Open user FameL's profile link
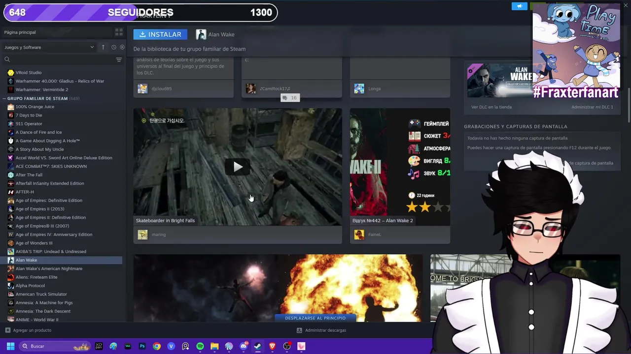Screen dimensions: 631x354 coord(375,235)
